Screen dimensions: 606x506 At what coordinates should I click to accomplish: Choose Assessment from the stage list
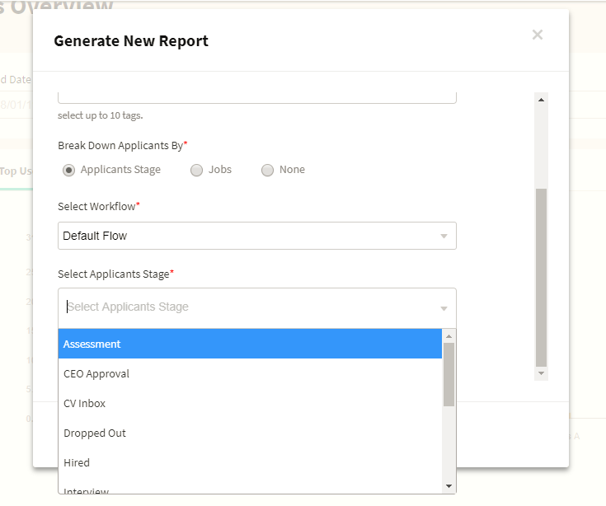pos(250,344)
